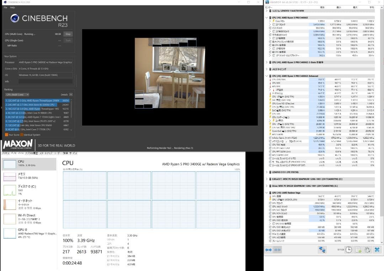
Task: Click the HWiNFO network computers icon
Action: tap(322, 250)
